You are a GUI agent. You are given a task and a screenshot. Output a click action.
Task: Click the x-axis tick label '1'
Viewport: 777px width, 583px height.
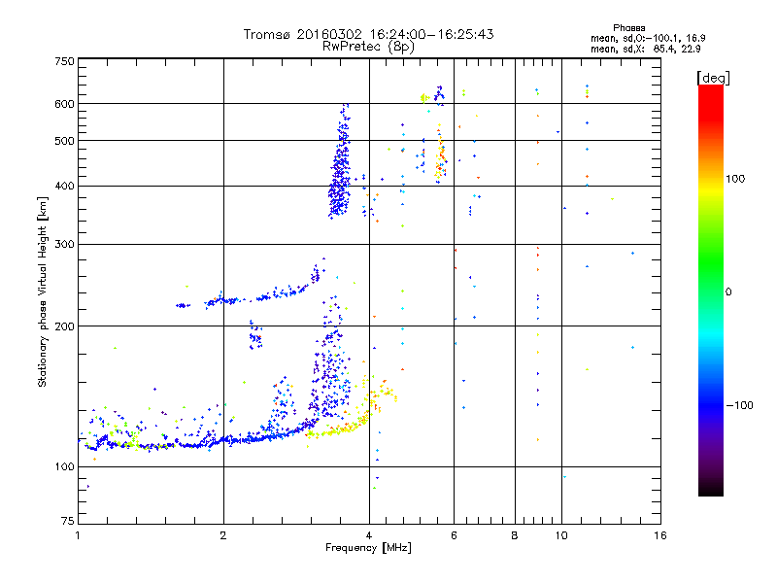[78, 535]
